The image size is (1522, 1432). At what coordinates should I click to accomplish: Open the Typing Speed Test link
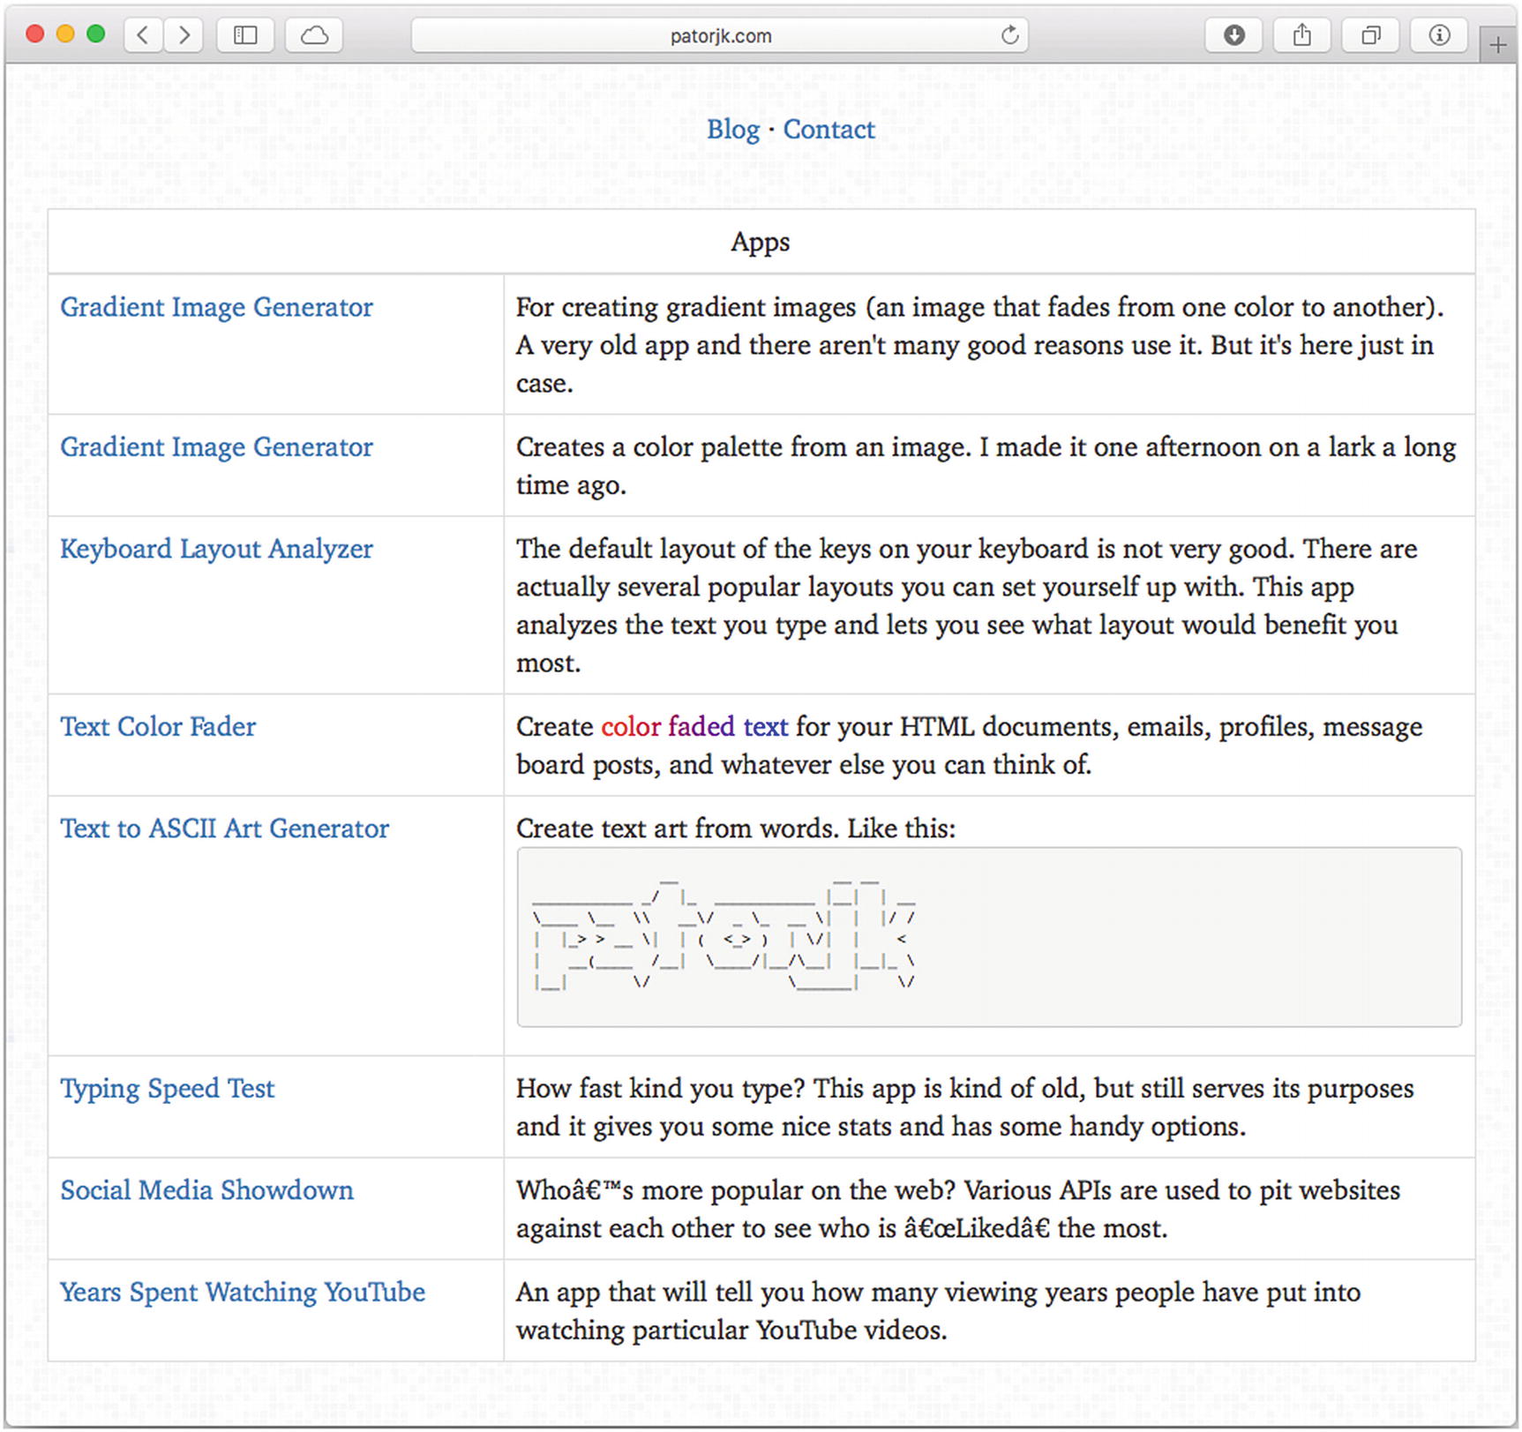click(167, 1089)
